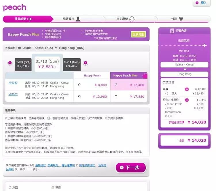Collapse the 稅金、機場稅 breakdown minus icon
The width and height of the screenshot is (216, 191).
pyautogui.click(x=187, y=100)
